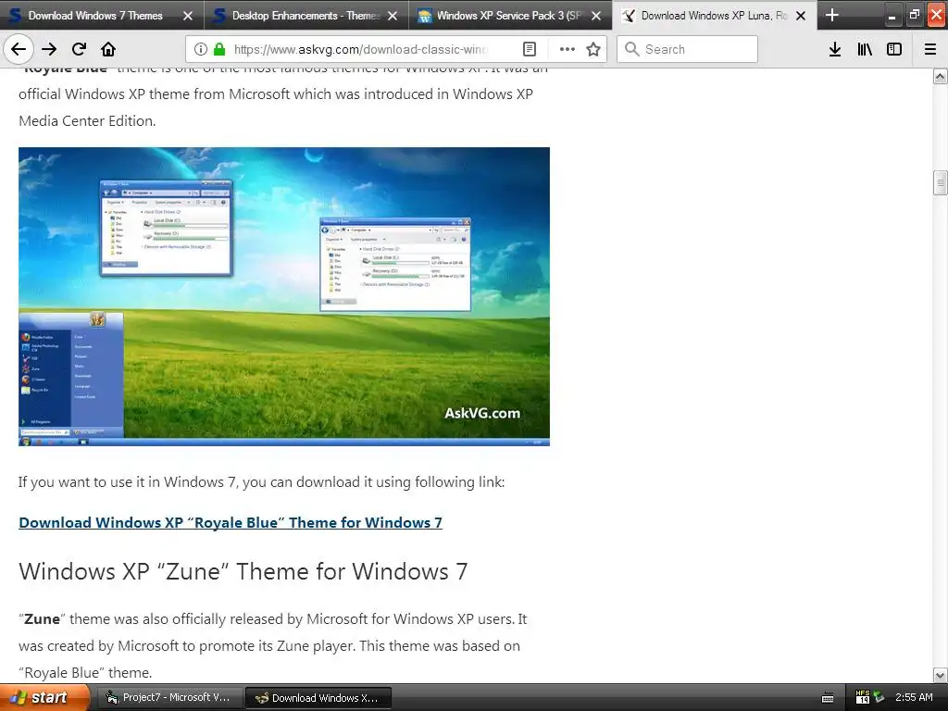This screenshot has width=948, height=711.
Task: Click the HFS tray icon
Action: [x=862, y=697]
